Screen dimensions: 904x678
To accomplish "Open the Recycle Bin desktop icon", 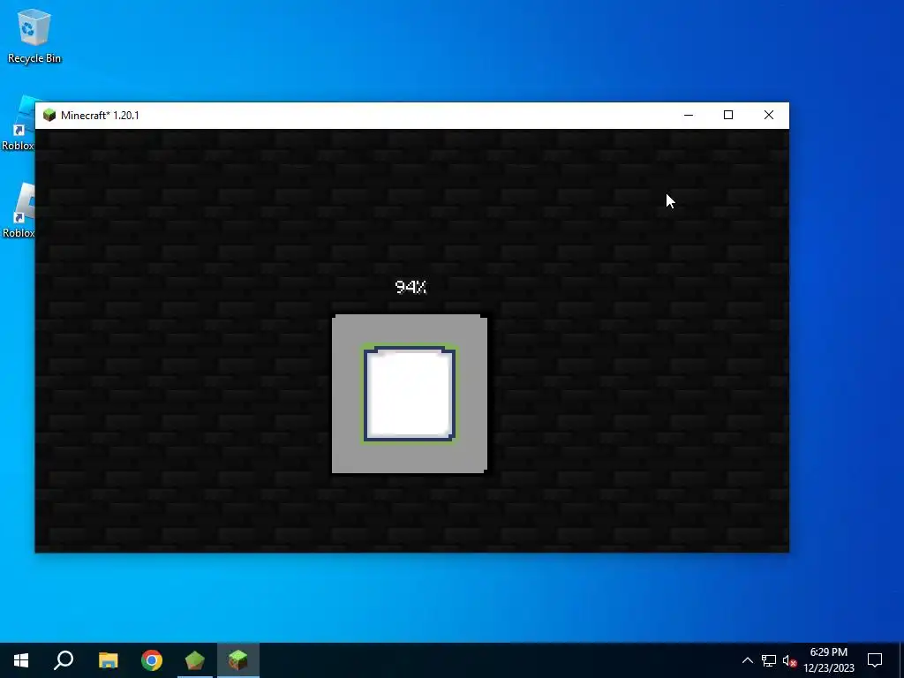I will coord(34,35).
